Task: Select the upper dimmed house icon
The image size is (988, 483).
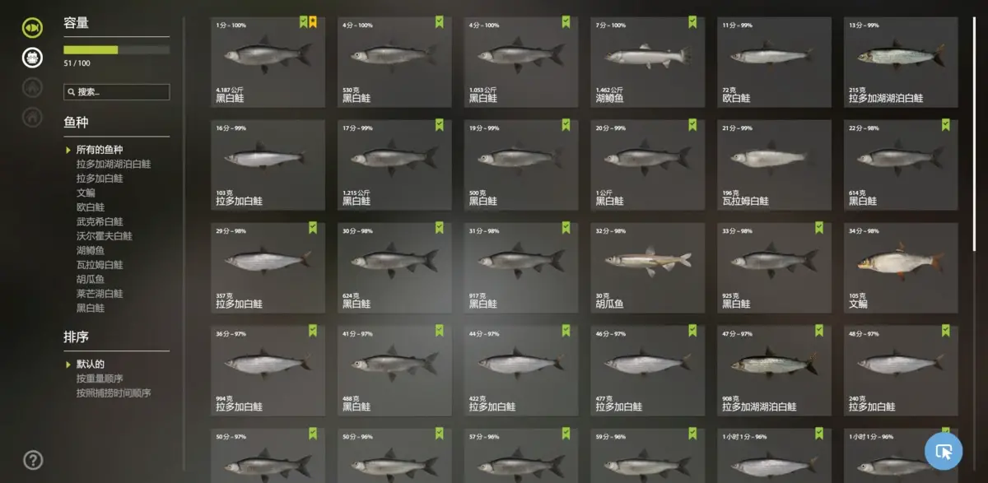Action: 32,87
